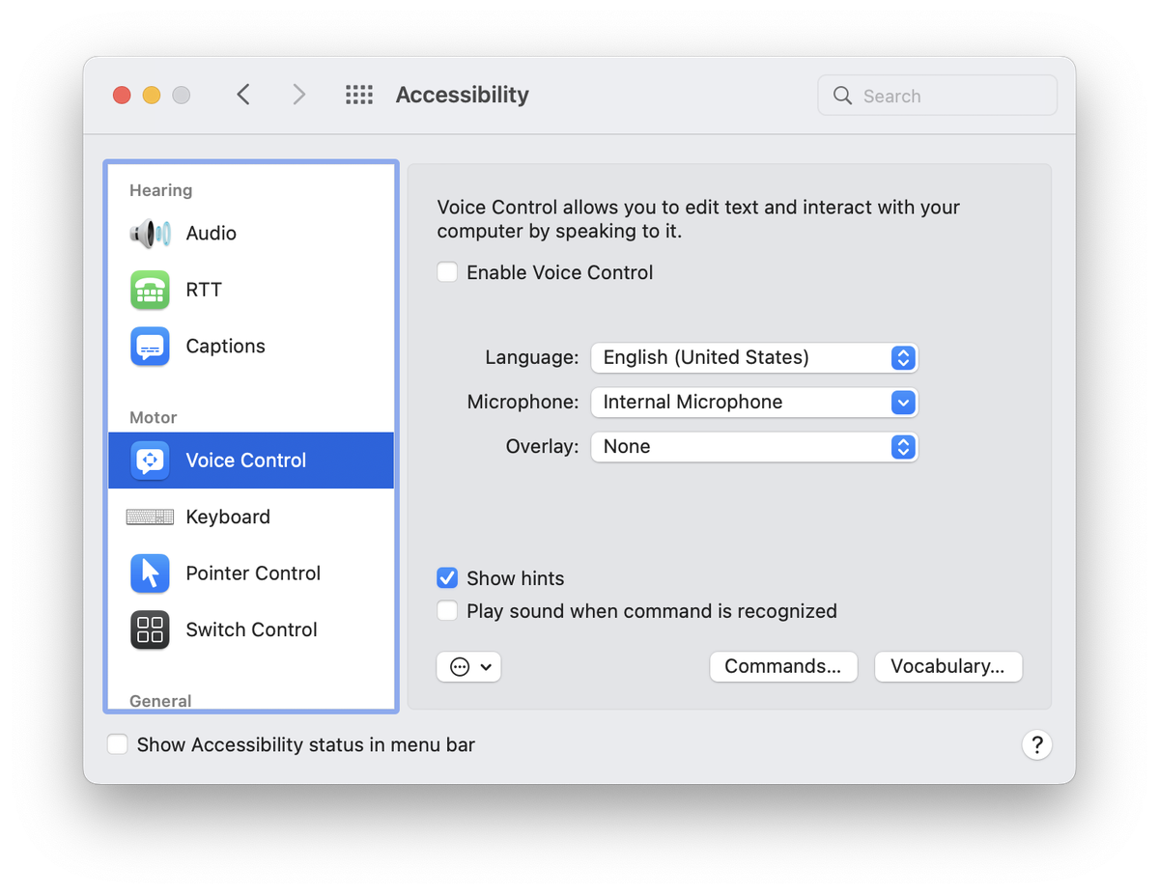
Task: Open Captions via its speech bubble icon
Action: [x=150, y=347]
